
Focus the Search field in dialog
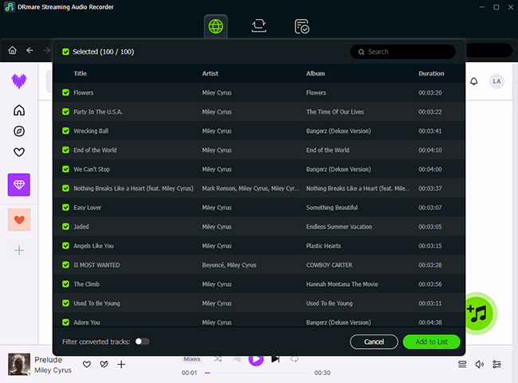tap(402, 52)
